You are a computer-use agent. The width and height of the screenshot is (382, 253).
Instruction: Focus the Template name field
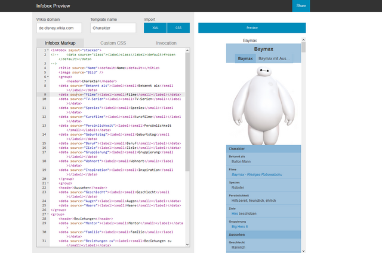coord(113,28)
